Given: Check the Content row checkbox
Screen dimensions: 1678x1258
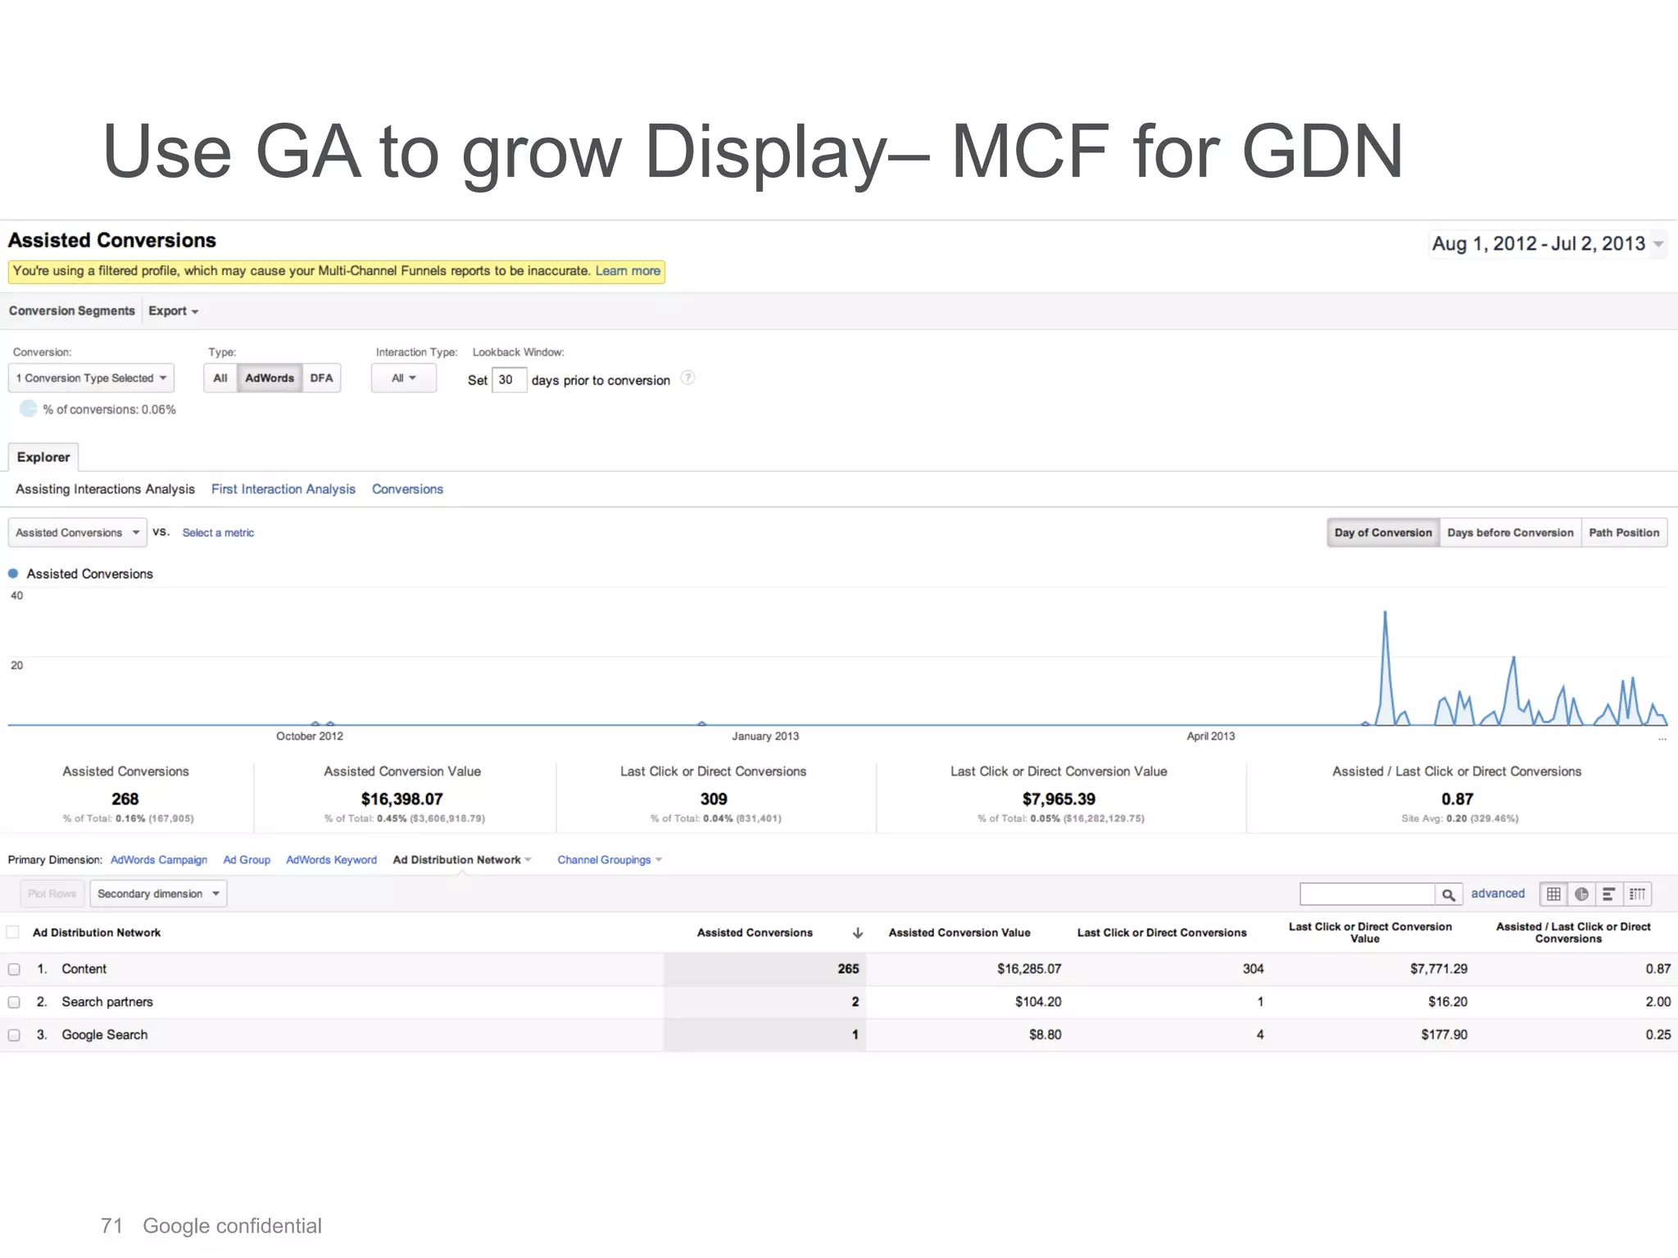Looking at the screenshot, I should coord(14,969).
